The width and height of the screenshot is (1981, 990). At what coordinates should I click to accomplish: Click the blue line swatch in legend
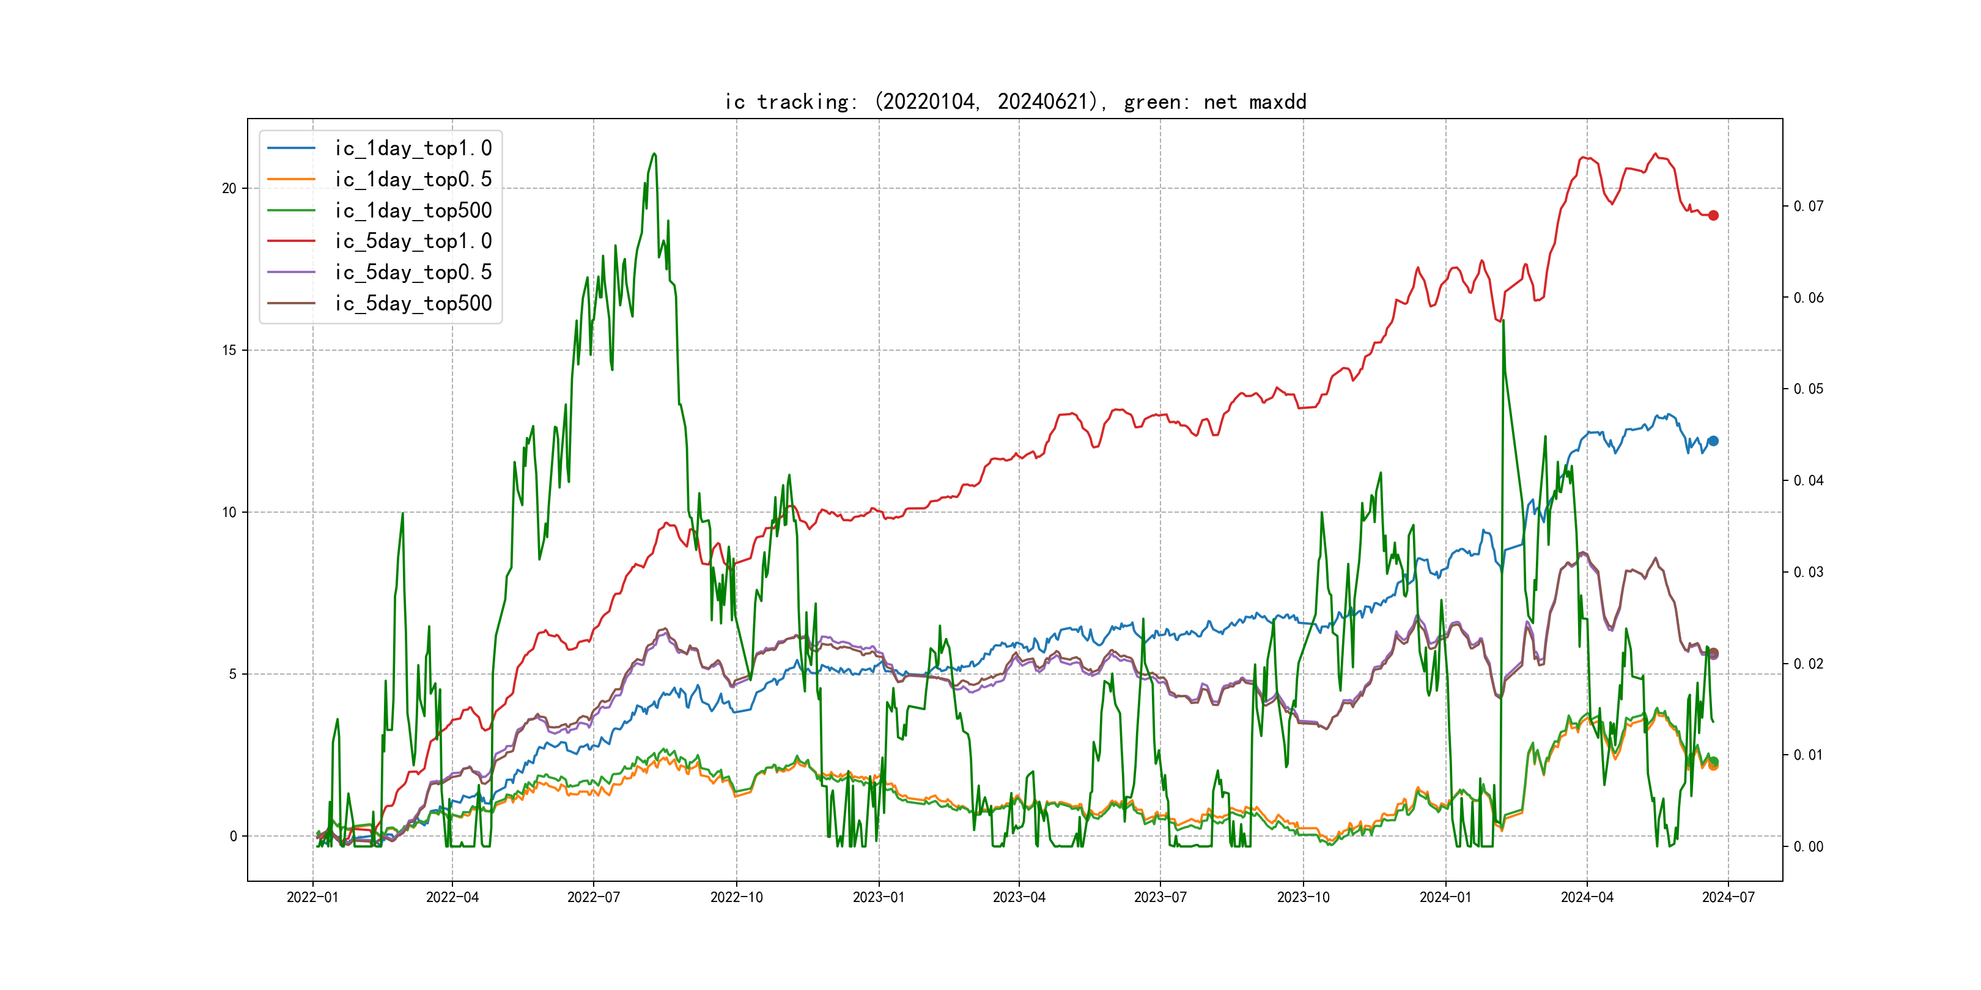(x=290, y=148)
